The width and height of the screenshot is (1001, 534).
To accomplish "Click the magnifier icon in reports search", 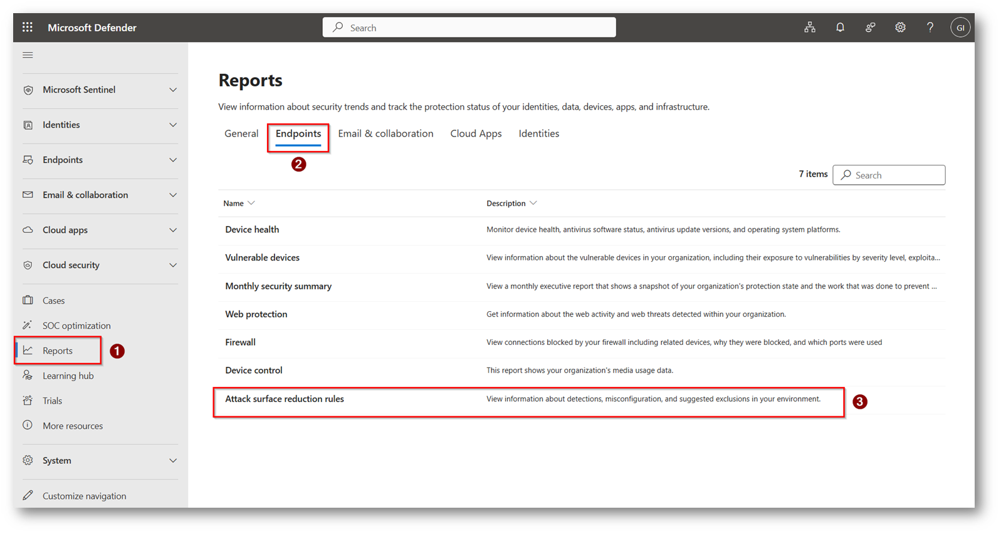I will click(x=846, y=175).
